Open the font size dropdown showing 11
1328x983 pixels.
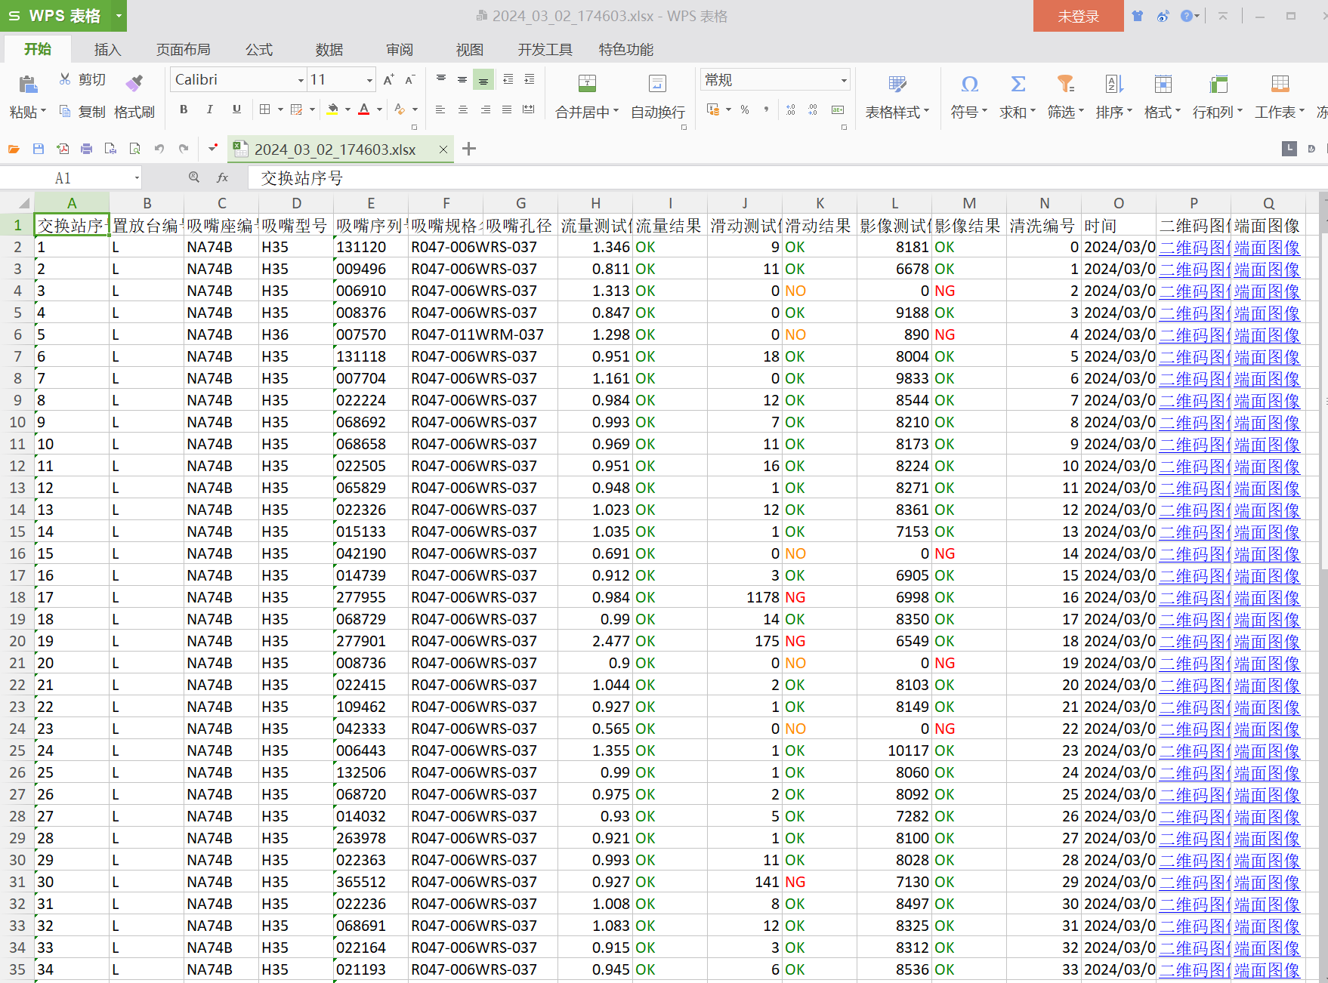click(369, 80)
